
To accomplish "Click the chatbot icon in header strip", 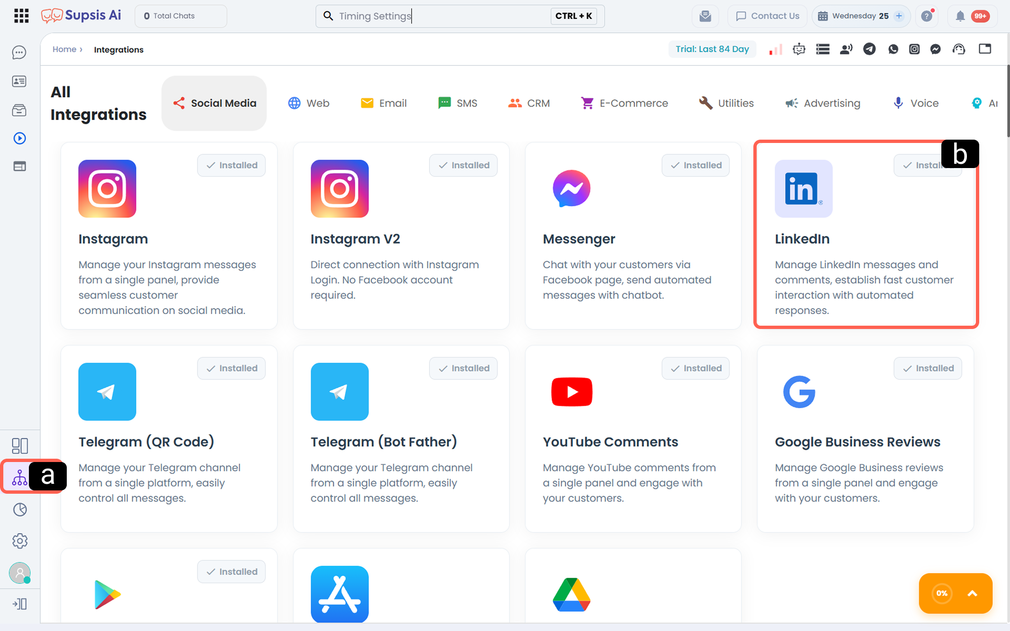I will [x=799, y=49].
